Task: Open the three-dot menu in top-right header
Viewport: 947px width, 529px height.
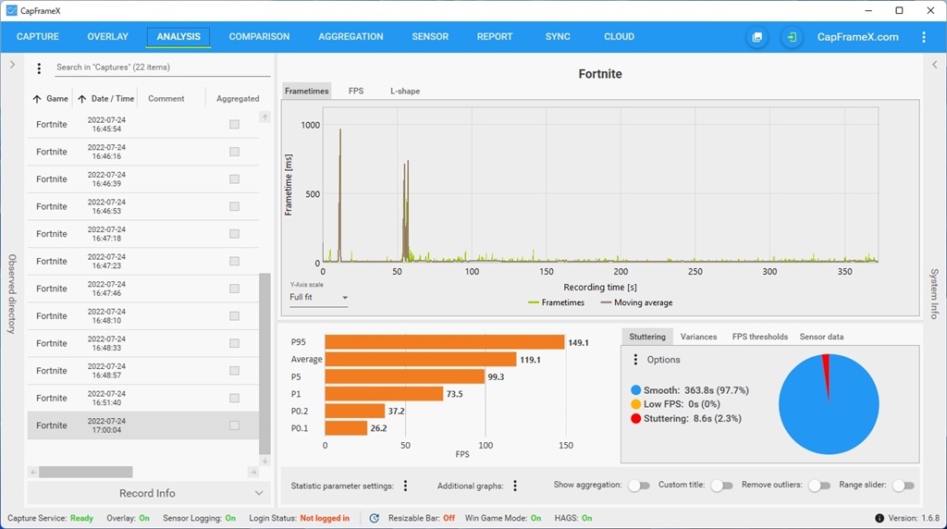Action: (x=924, y=37)
